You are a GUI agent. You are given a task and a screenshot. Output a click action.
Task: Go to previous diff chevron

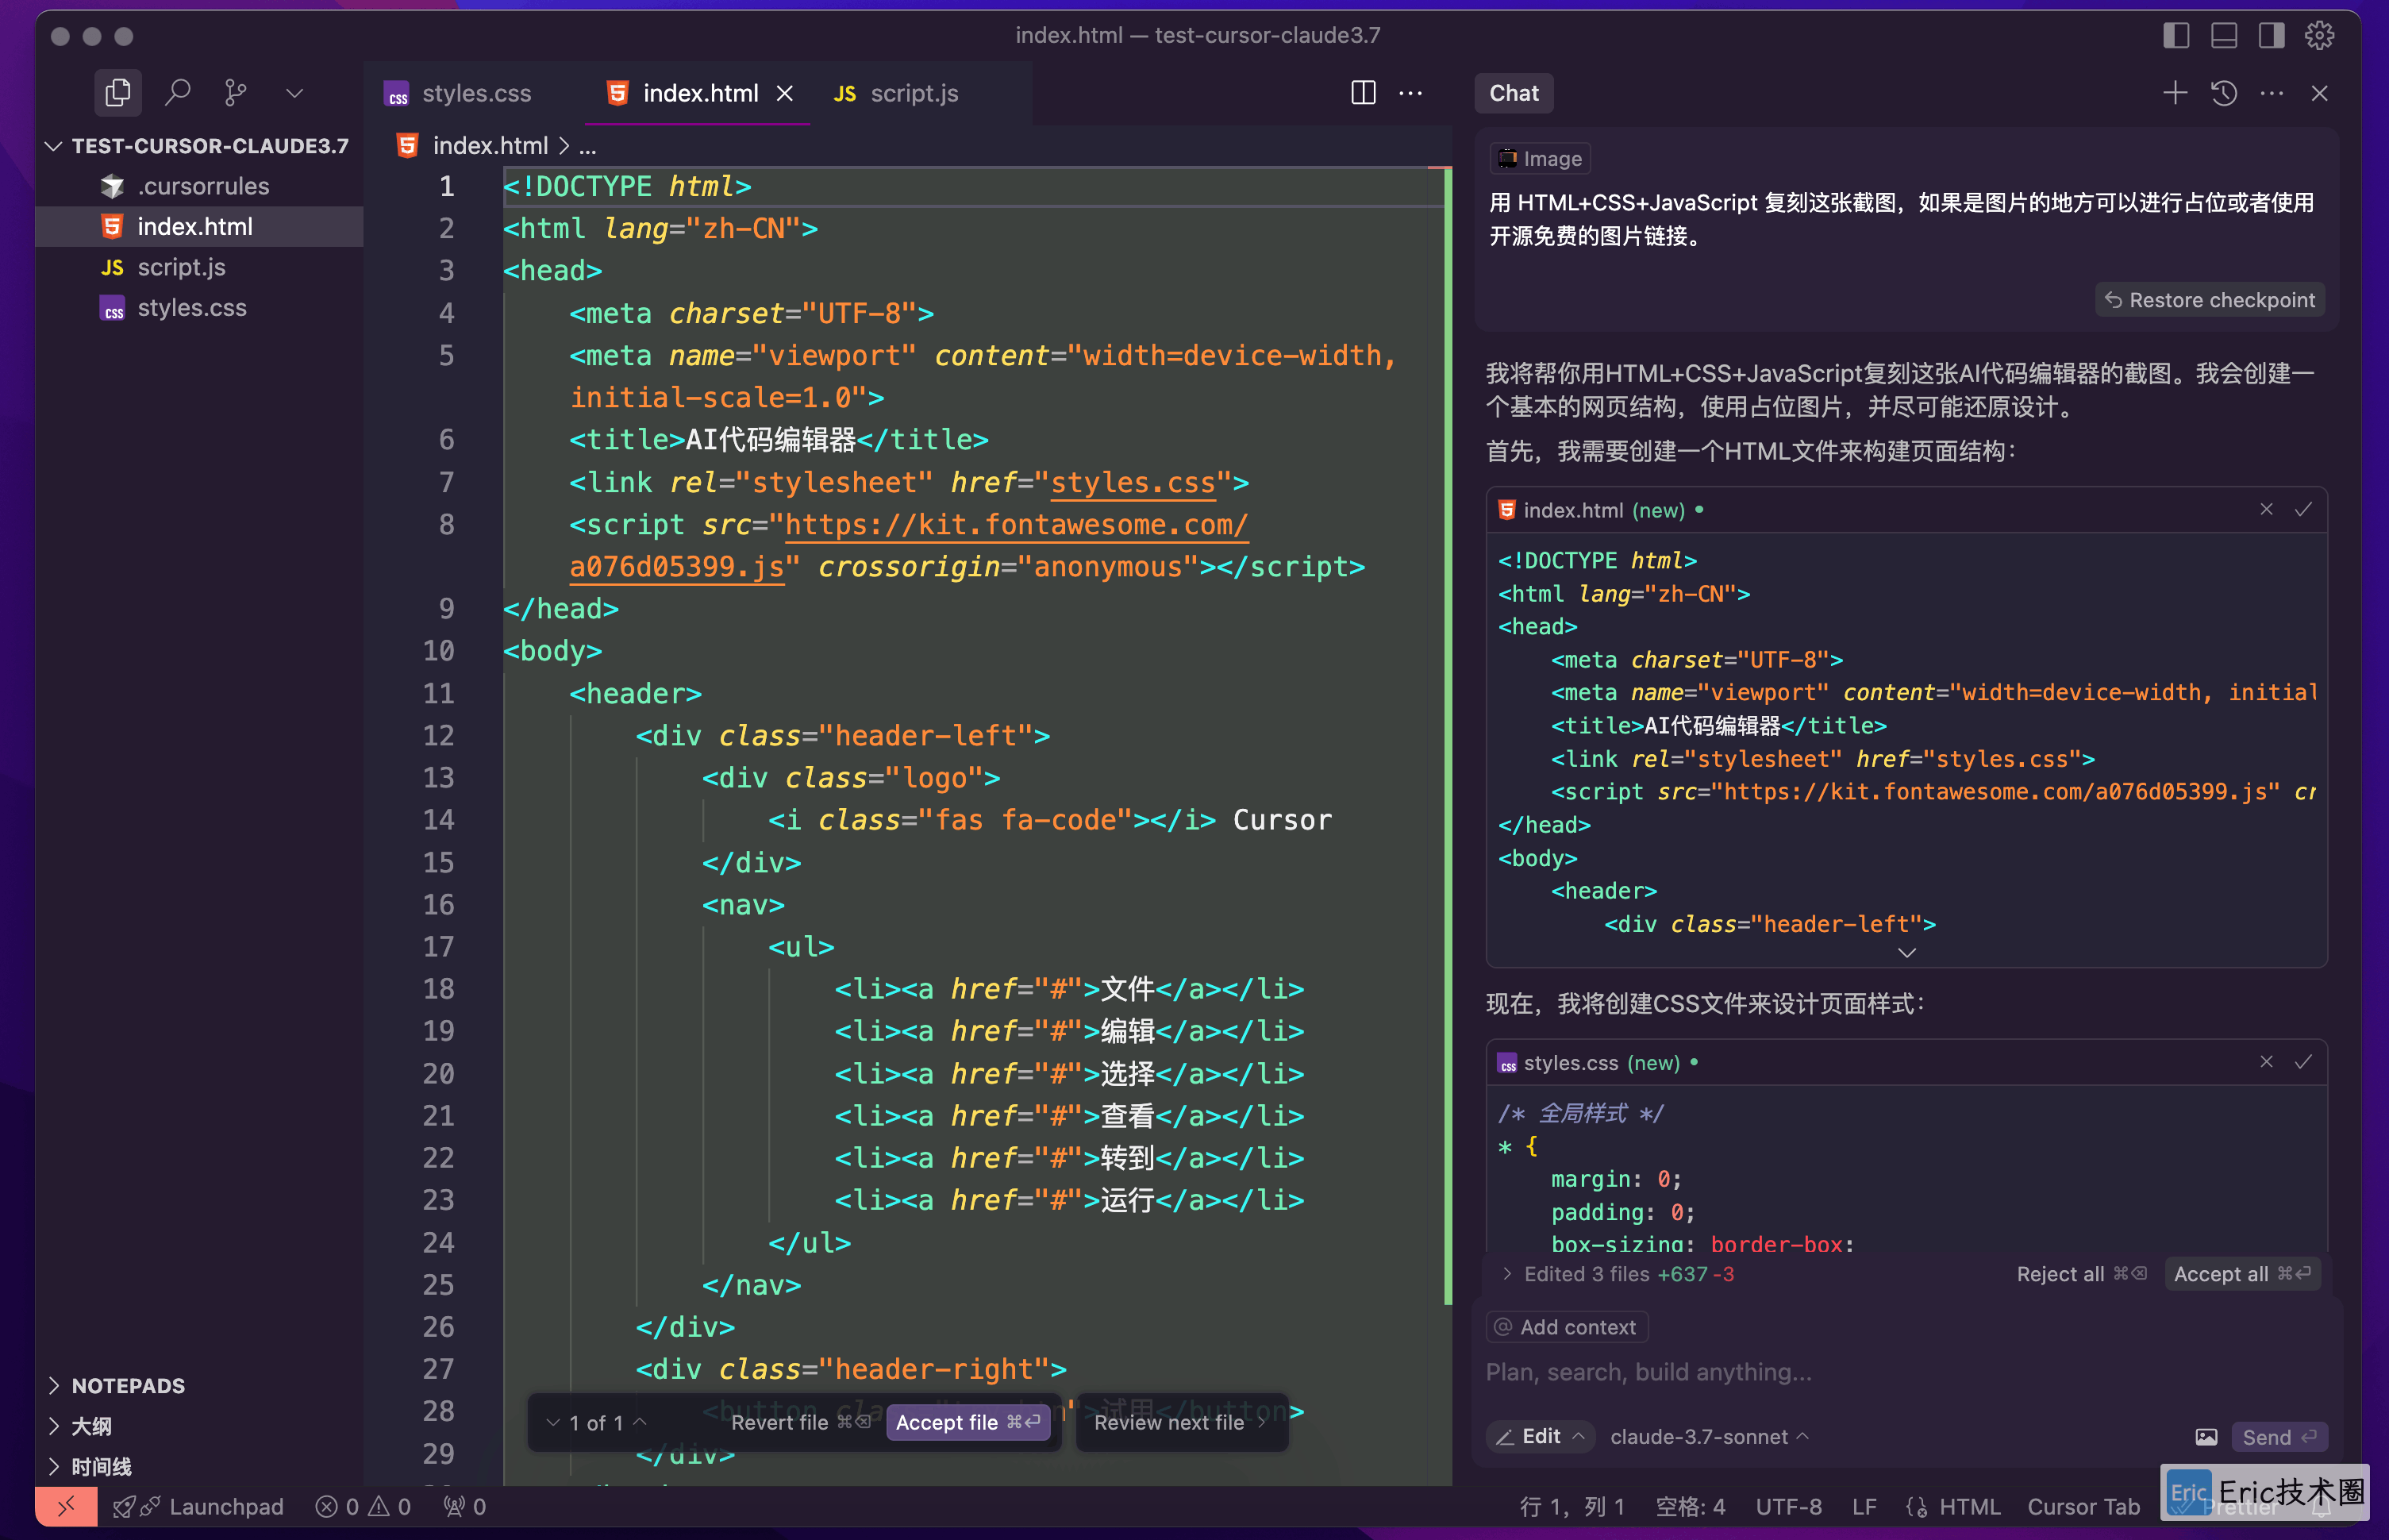tap(641, 1422)
